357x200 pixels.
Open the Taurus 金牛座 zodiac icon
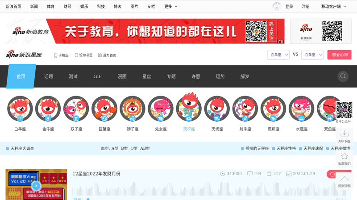click(x=48, y=108)
